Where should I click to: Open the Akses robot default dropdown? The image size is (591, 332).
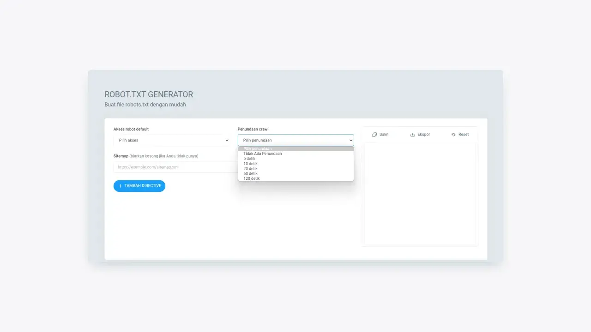click(171, 140)
